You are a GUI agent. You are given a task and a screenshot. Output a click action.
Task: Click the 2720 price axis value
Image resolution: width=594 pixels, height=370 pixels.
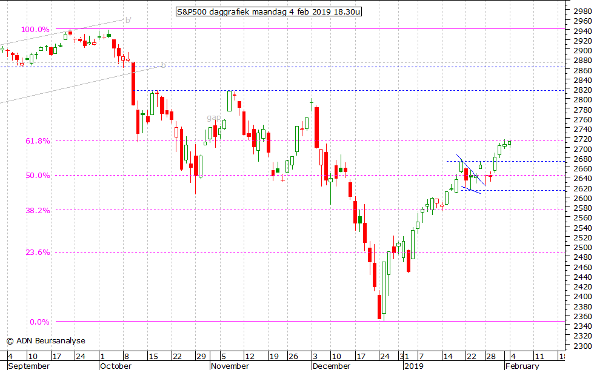582,139
